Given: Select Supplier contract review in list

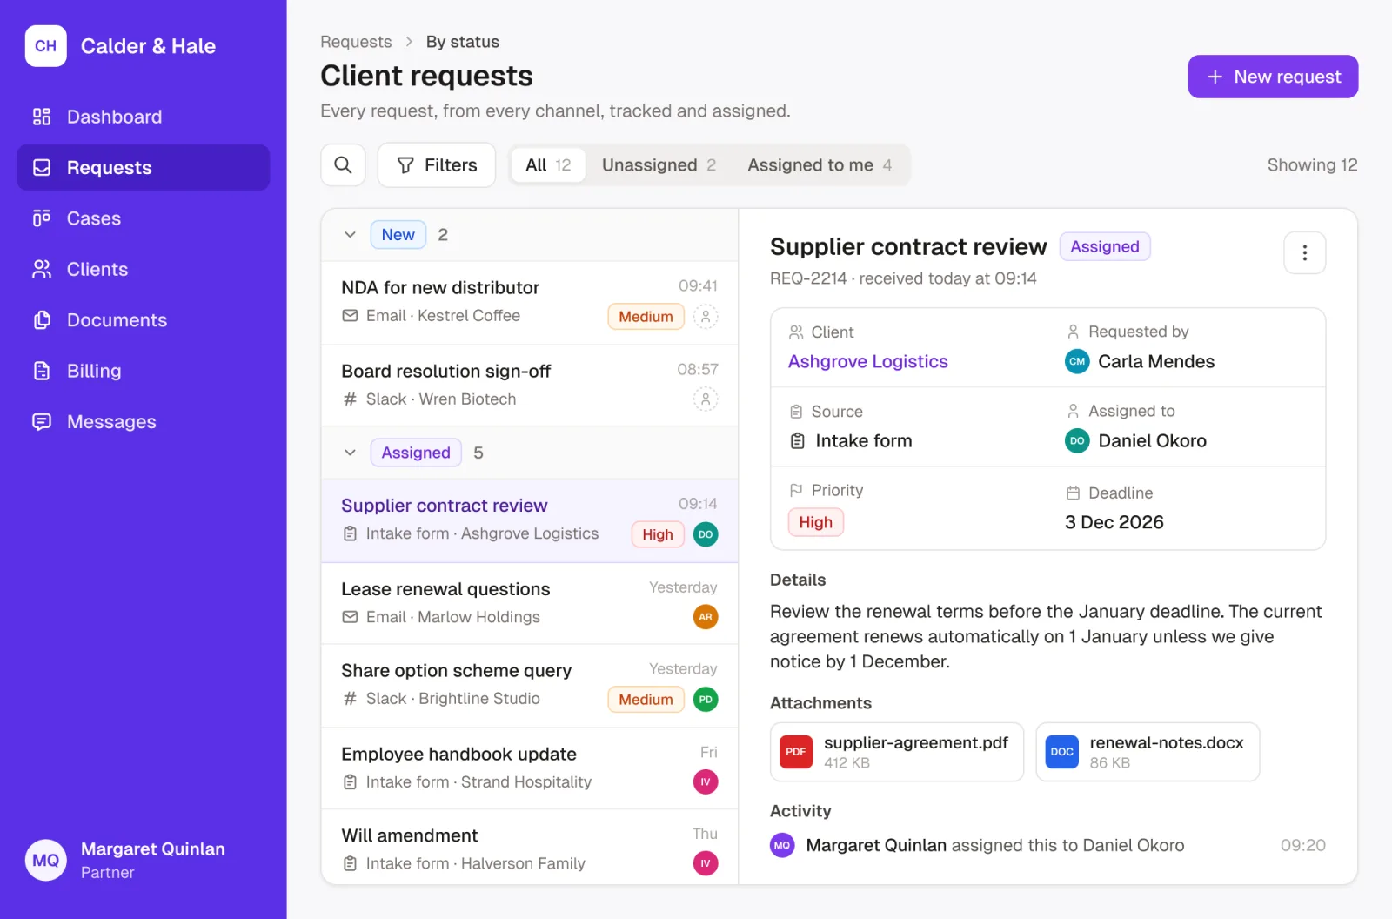Looking at the screenshot, I should (530, 520).
